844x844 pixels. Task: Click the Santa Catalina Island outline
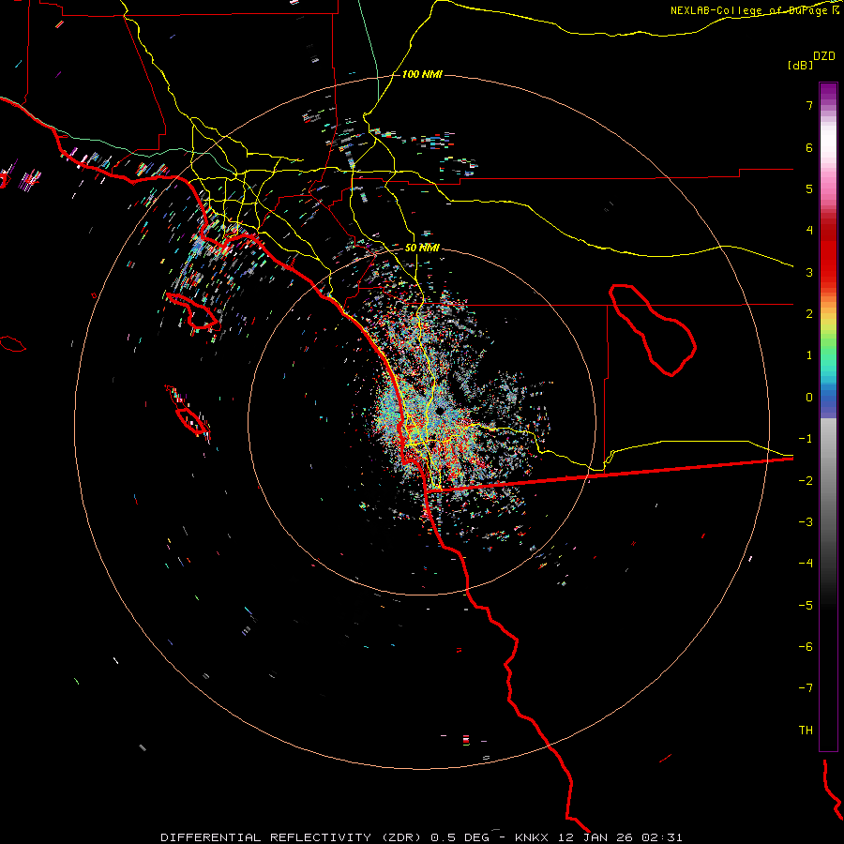pyautogui.click(x=192, y=310)
